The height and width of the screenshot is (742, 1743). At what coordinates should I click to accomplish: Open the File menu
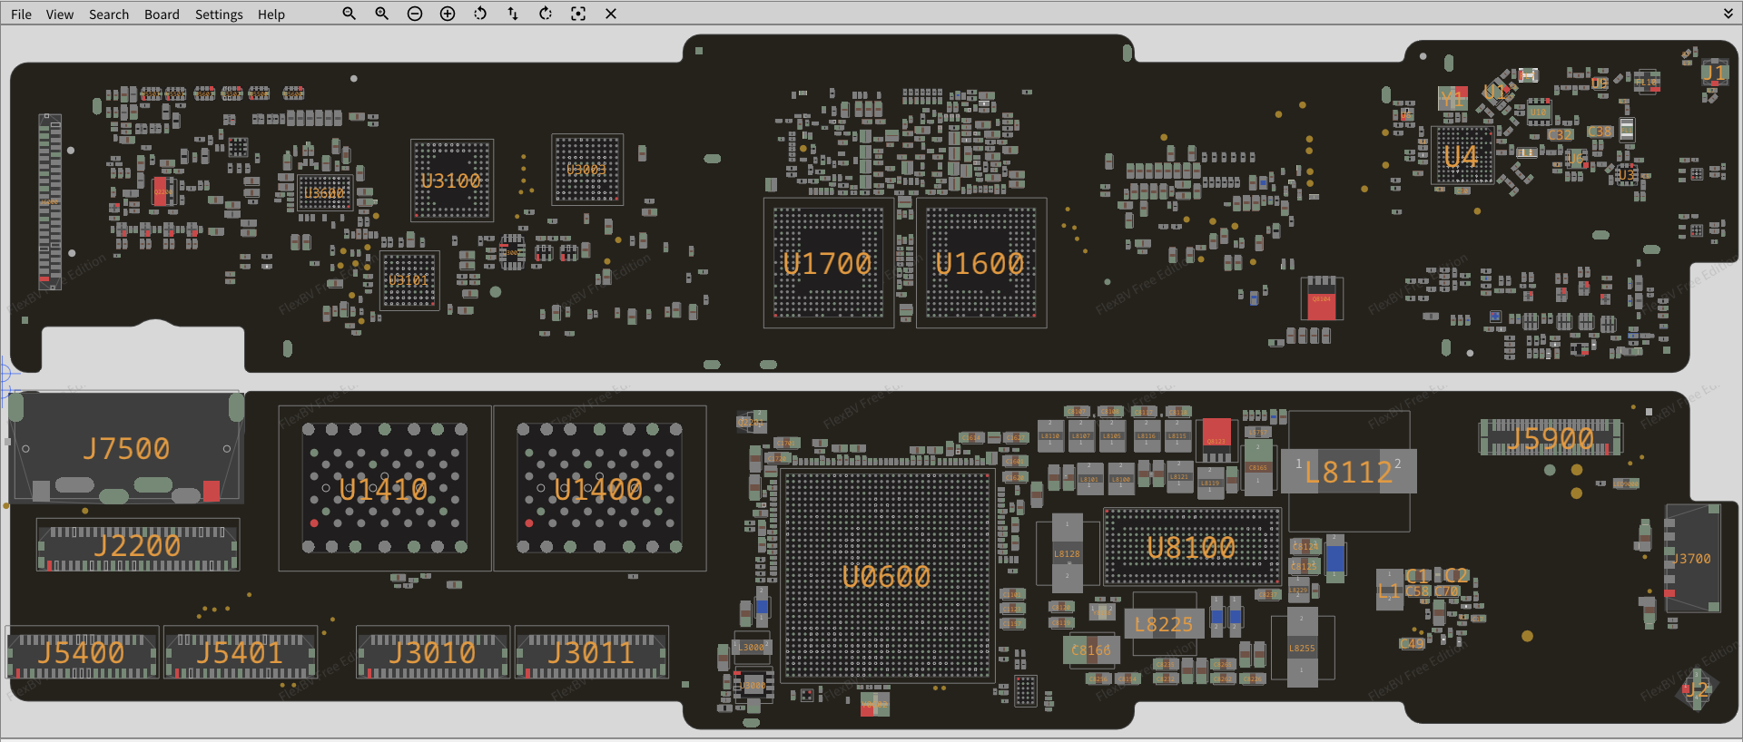21,15
